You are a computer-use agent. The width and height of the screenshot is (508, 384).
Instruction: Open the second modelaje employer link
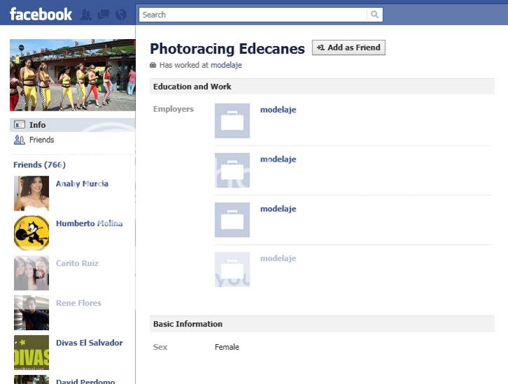click(278, 159)
